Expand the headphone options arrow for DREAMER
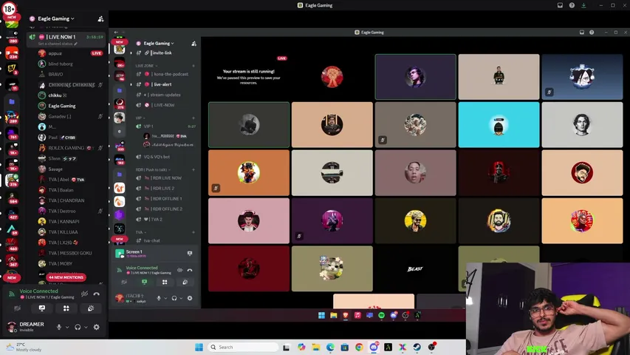Viewport: 630px width, 355px height. [x=86, y=327]
